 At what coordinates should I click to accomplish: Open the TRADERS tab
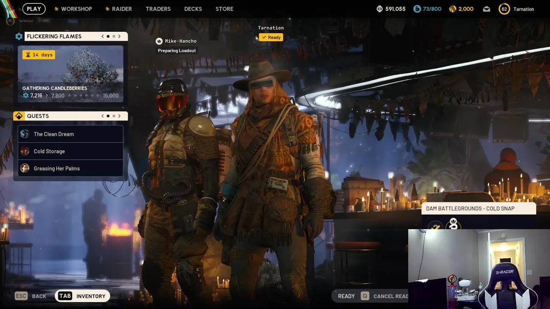[x=158, y=9]
